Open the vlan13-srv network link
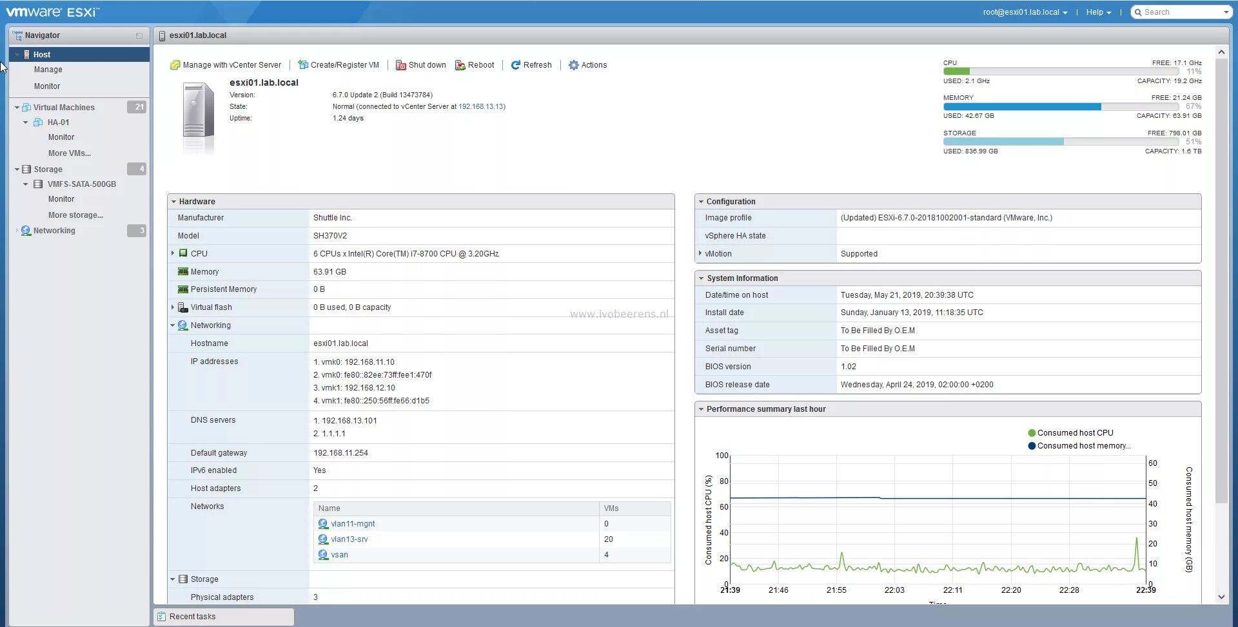This screenshot has height=627, width=1238. 349,539
